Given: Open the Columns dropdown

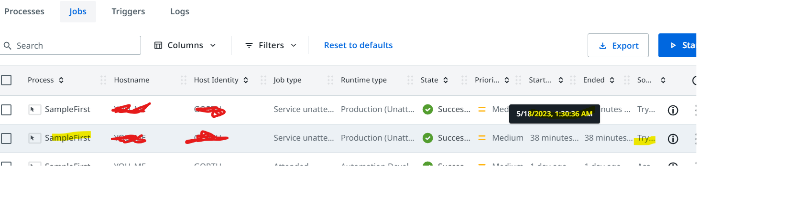Looking at the screenshot, I should (185, 45).
